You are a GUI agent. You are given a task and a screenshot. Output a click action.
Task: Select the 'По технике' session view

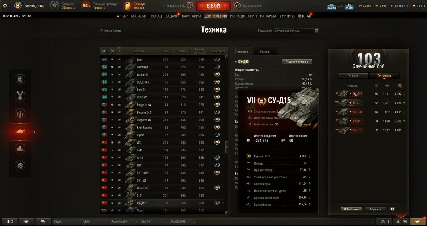pyautogui.click(x=384, y=76)
